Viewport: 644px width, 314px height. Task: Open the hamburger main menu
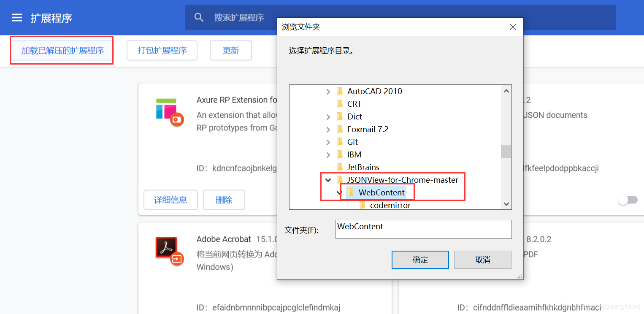click(x=16, y=18)
